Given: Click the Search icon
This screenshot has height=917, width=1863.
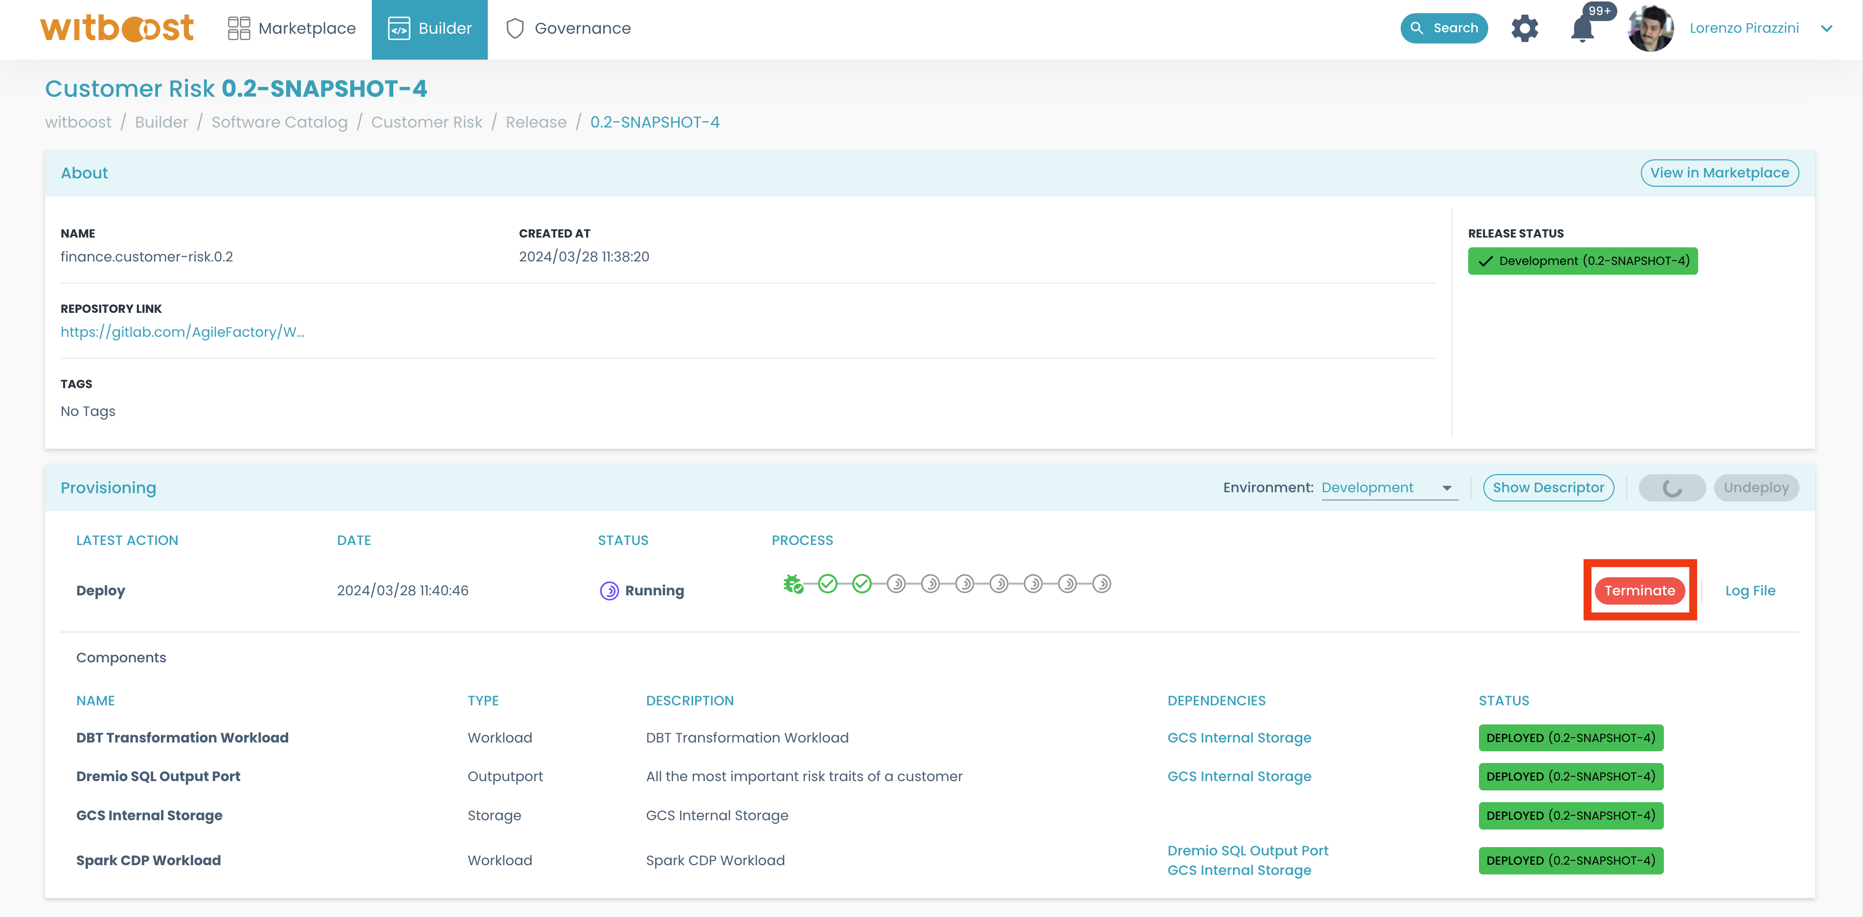Looking at the screenshot, I should pyautogui.click(x=1444, y=27).
